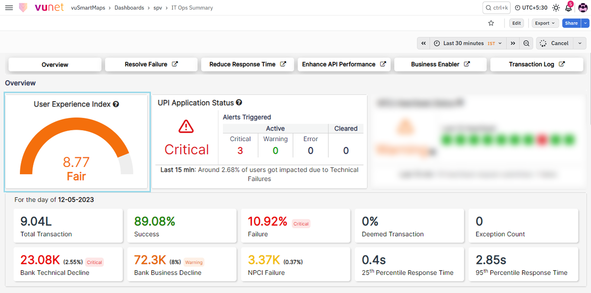
Task: Zoom out time range with magnifier icon
Action: 526,43
